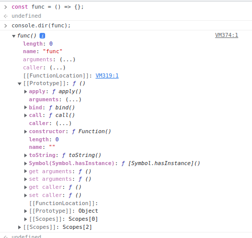Expand the call: f call() entry

coord(25,115)
